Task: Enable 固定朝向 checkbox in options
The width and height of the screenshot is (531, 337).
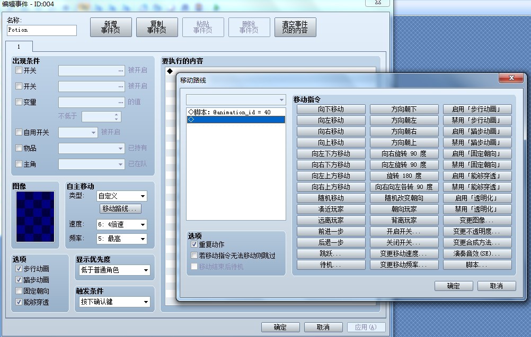Action: click(19, 290)
